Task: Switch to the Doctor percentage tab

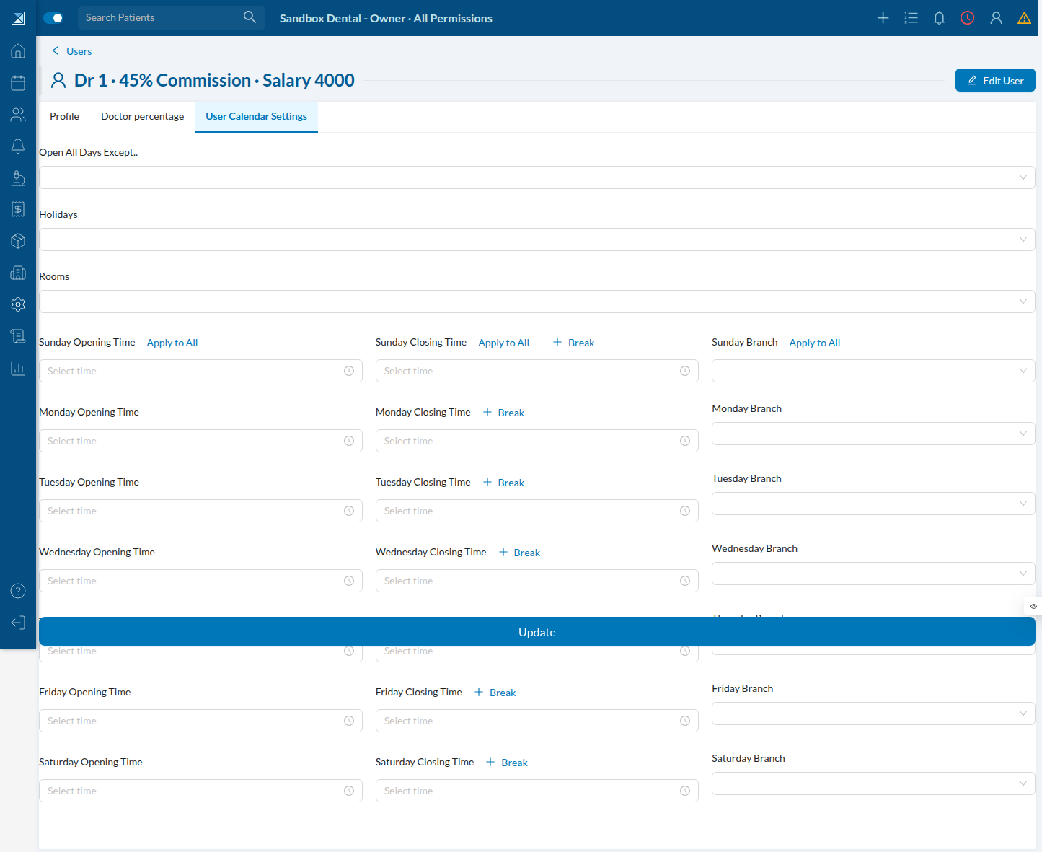Action: (x=142, y=116)
